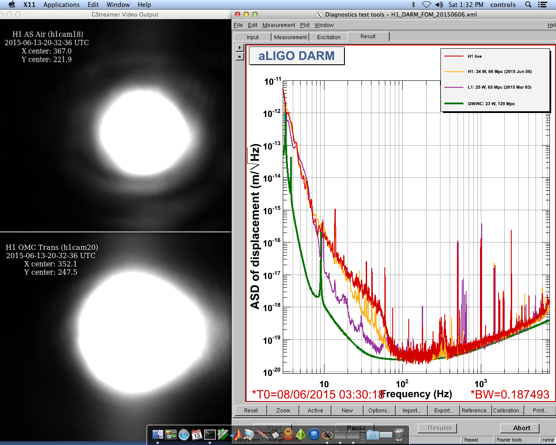Click the purple L1 25 W legend line
This screenshot has height=445, width=556.
pyautogui.click(x=453, y=87)
